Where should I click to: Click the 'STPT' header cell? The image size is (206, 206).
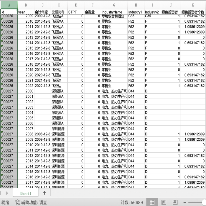coord(76,12)
